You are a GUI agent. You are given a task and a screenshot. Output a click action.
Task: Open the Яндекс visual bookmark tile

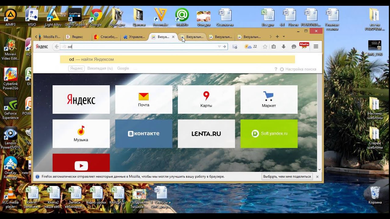81,99
